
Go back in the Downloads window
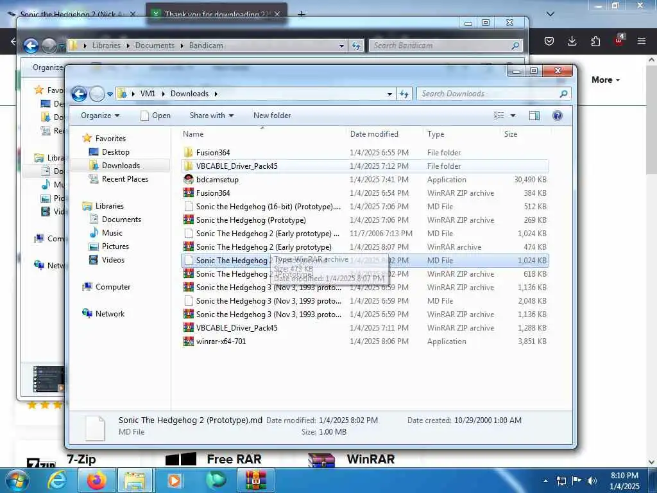(x=79, y=94)
